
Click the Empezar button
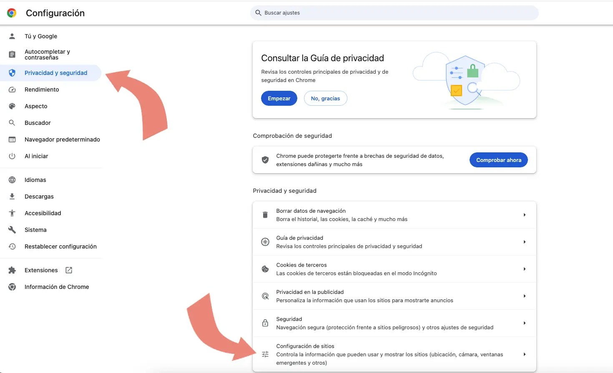[279, 98]
